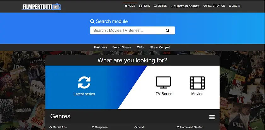Click the Movies label
The width and height of the screenshot is (265, 130).
pyautogui.click(x=197, y=94)
